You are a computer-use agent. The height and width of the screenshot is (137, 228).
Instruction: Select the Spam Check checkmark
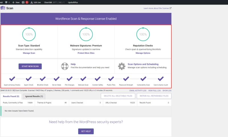(x=29, y=78)
